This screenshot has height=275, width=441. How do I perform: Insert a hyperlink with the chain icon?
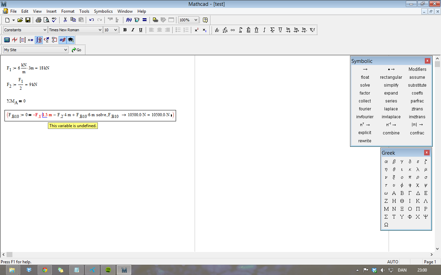(155, 20)
